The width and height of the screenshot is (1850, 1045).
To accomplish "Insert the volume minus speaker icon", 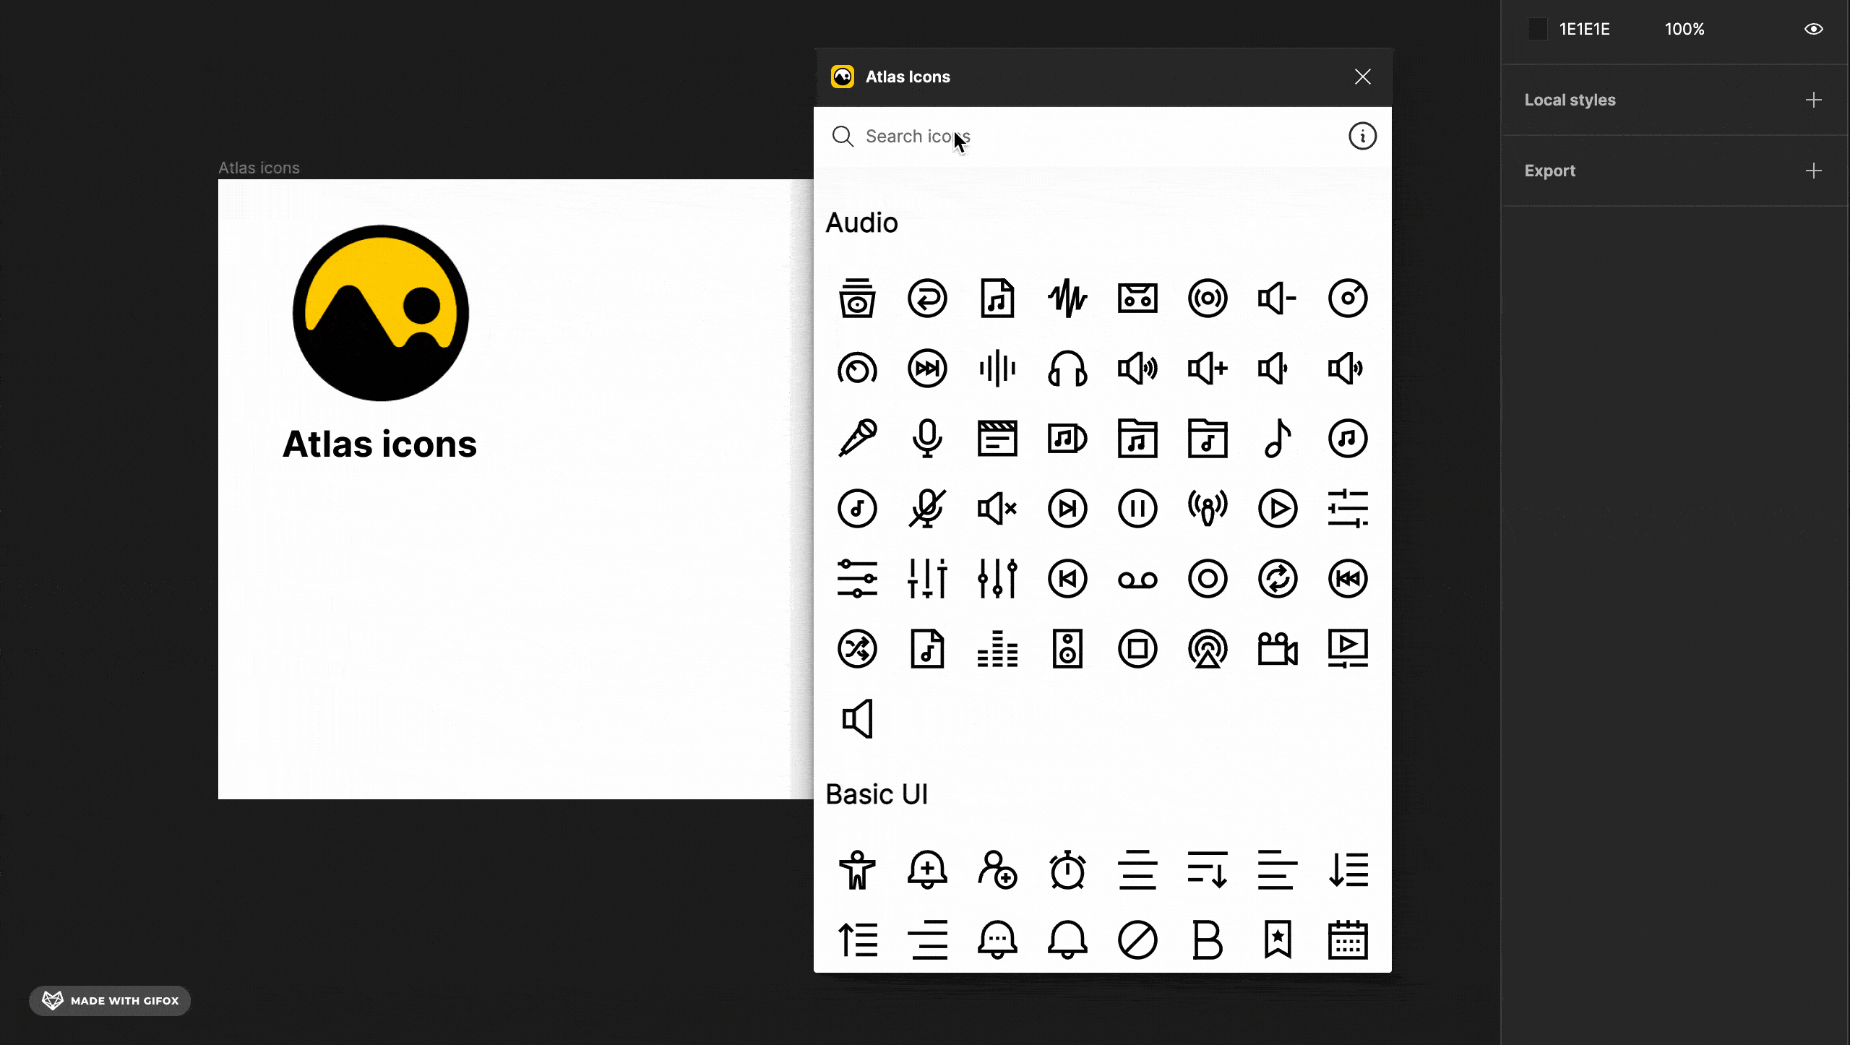I will point(1278,298).
